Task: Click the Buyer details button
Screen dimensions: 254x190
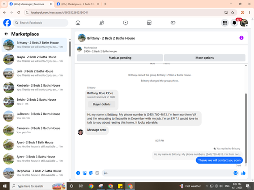Action: tap(102, 104)
